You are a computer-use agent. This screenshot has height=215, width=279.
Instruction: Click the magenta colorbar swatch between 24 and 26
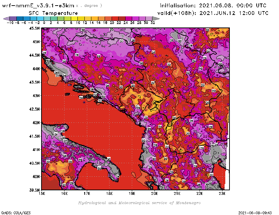[x=129, y=18]
